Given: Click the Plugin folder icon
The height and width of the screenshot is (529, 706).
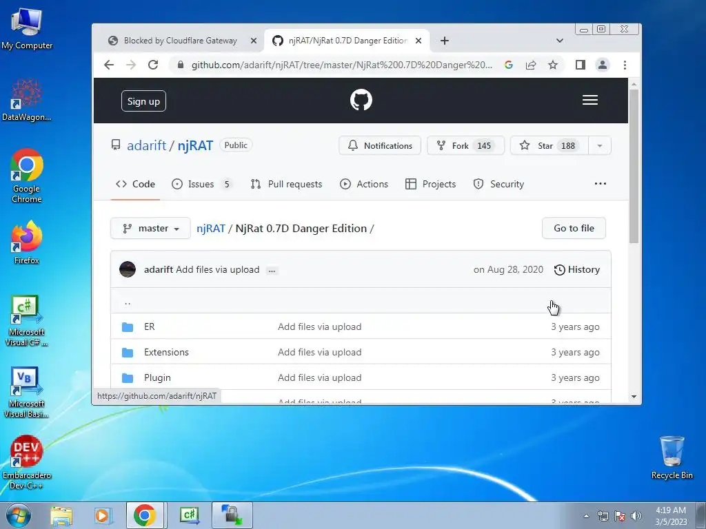Looking at the screenshot, I should (x=128, y=378).
